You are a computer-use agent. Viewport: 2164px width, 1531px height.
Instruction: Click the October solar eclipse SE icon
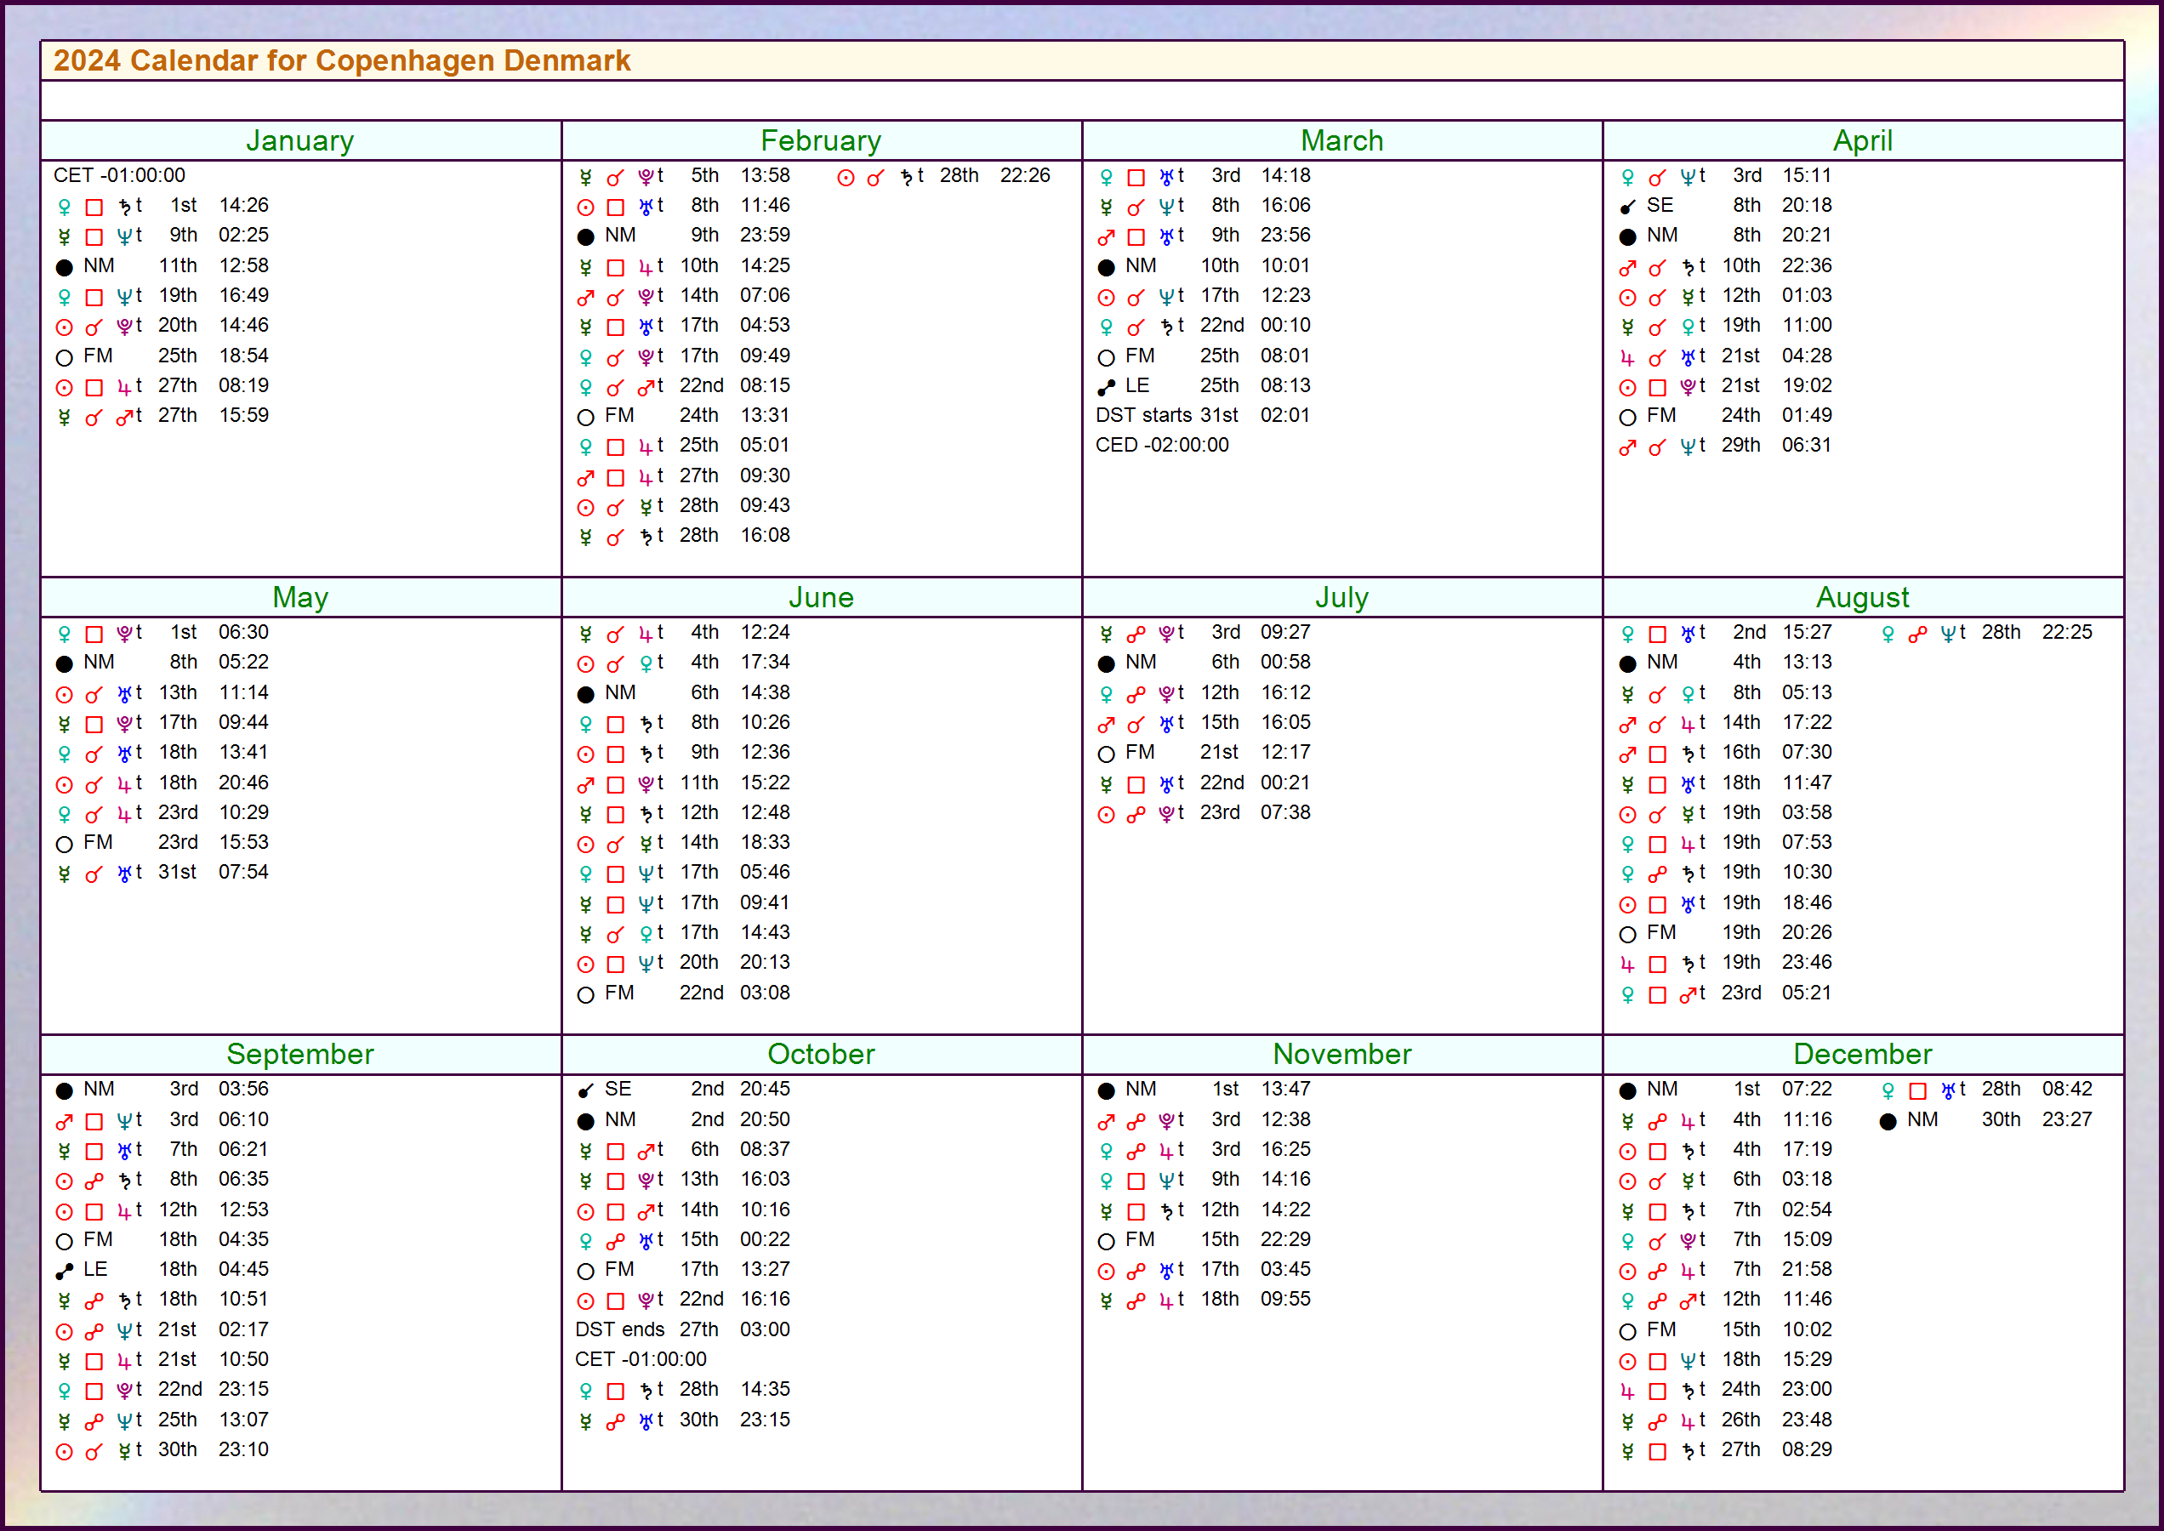pyautogui.click(x=585, y=1090)
